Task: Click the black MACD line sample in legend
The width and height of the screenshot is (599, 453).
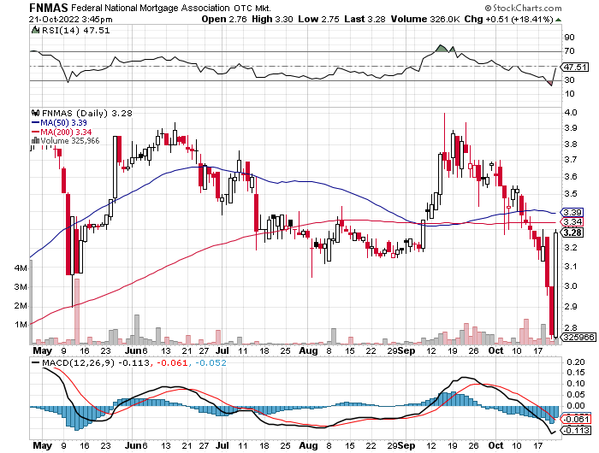Action: (x=36, y=362)
